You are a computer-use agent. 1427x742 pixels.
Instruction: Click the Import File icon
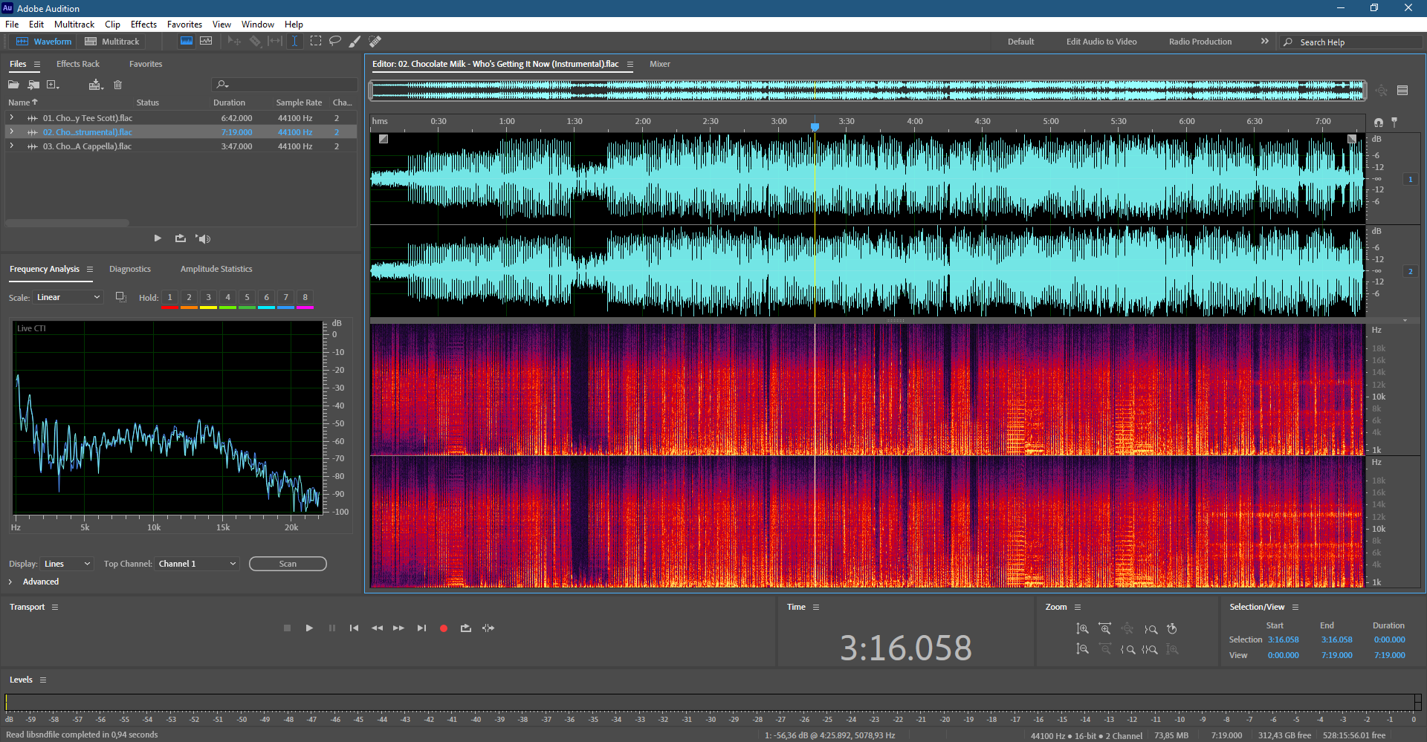[33, 85]
